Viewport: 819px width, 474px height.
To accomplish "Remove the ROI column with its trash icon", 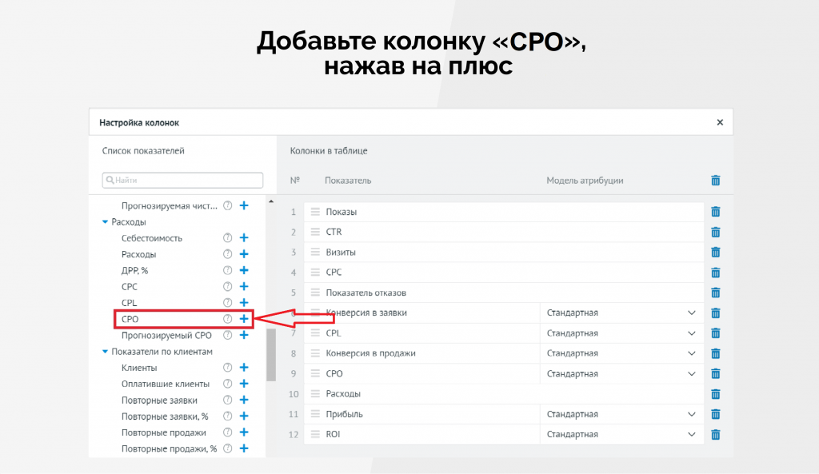I will (x=716, y=435).
